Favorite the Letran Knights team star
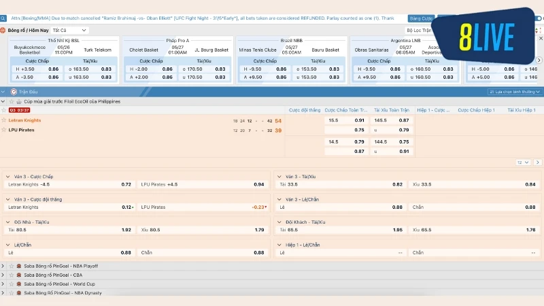The height and width of the screenshot is (306, 544). pyautogui.click(x=3, y=120)
